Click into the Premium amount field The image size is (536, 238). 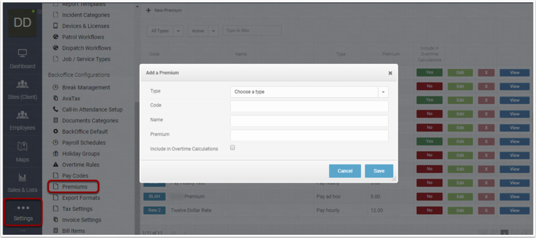[309, 135]
